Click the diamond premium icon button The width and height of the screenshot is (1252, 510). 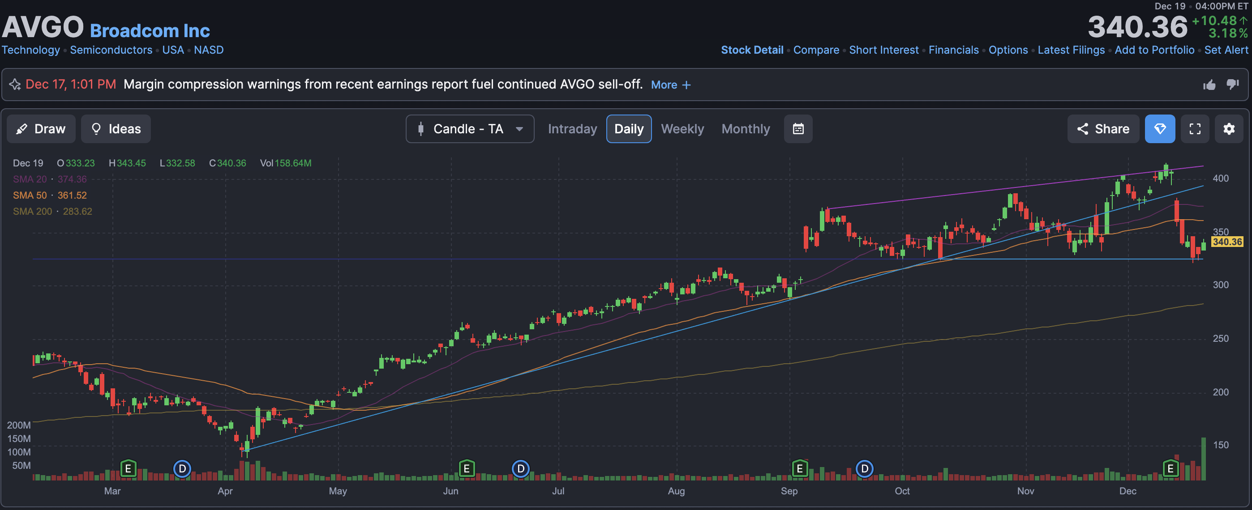pyautogui.click(x=1160, y=129)
